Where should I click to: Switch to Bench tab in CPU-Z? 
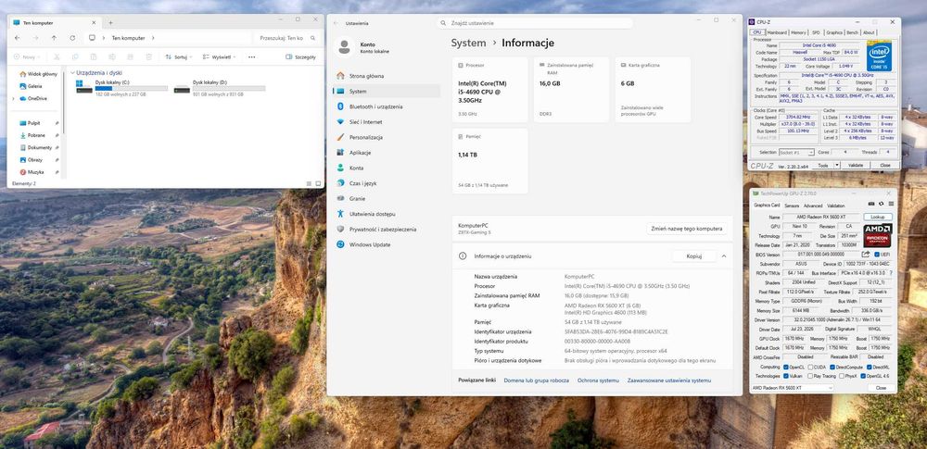tap(853, 32)
